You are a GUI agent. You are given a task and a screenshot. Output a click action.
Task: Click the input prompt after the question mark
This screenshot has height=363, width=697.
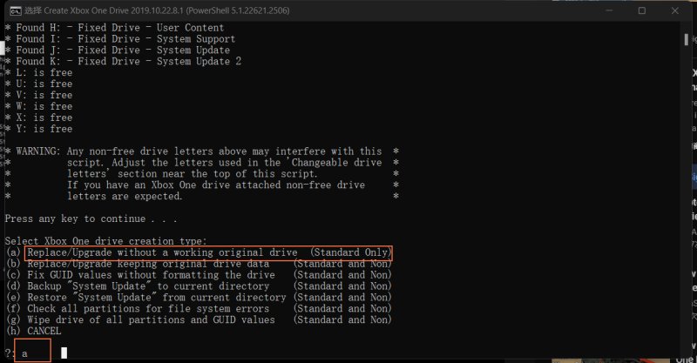[x=63, y=353]
